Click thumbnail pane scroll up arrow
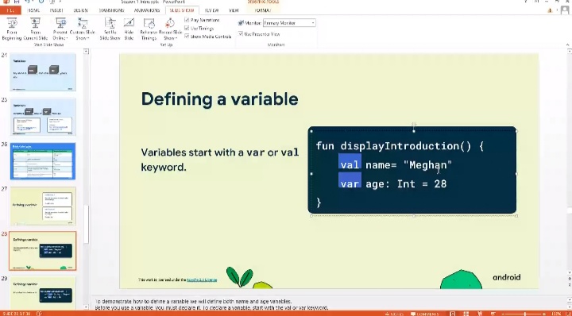This screenshot has height=316, width=572. 86,52
